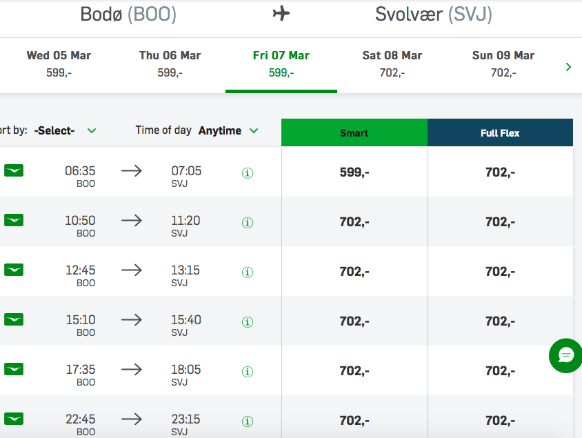Select Sun 09 Mar date tab
The width and height of the screenshot is (582, 438).
[503, 63]
